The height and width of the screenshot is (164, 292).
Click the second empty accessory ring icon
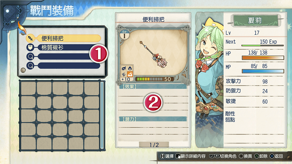pyautogui.click(x=30, y=65)
